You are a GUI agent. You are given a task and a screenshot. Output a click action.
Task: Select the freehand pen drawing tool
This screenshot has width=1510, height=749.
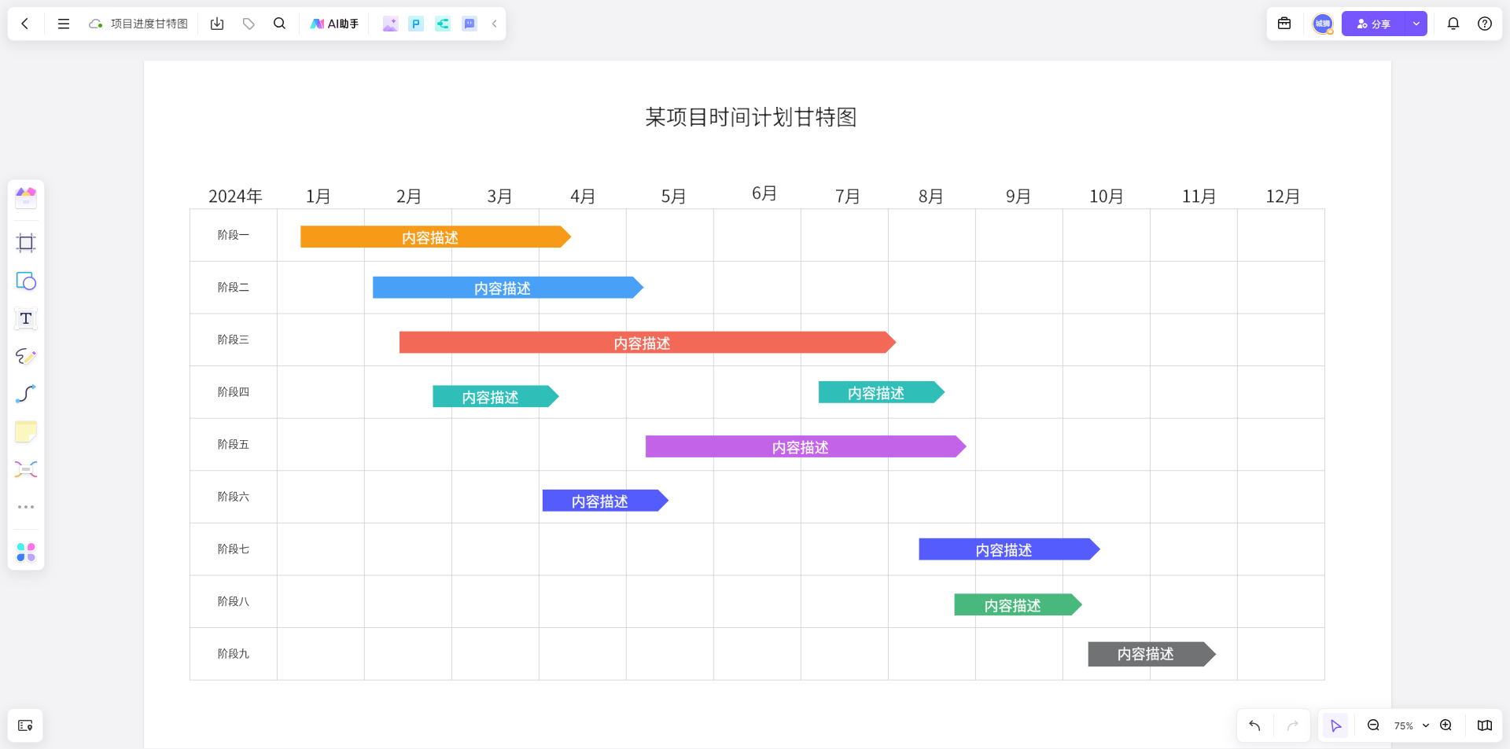(x=26, y=356)
